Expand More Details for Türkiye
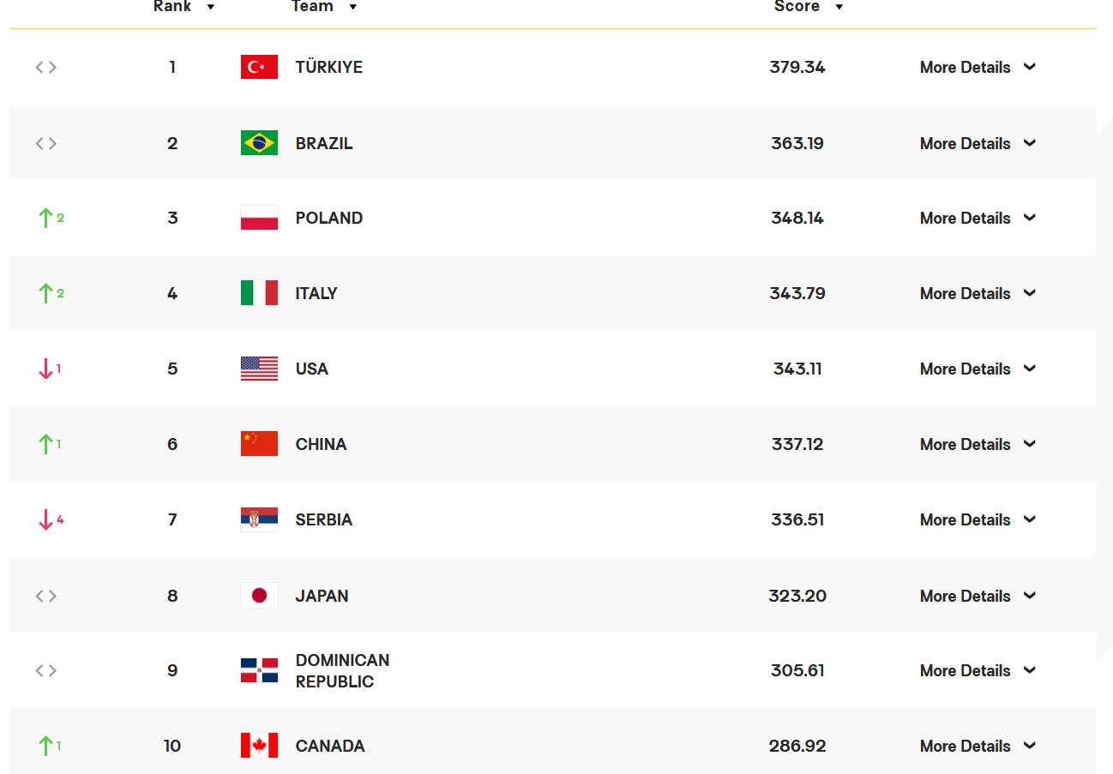The image size is (1113, 774). tap(978, 67)
